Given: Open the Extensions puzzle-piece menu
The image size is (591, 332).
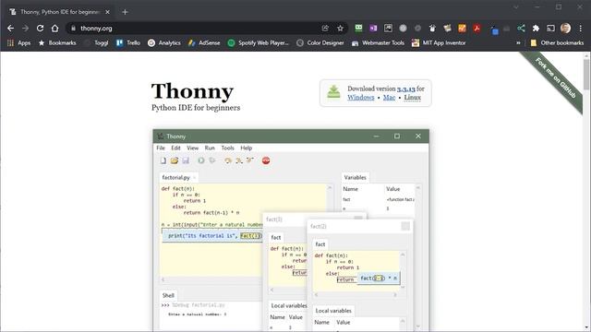Looking at the screenshot, I should 536,29.
